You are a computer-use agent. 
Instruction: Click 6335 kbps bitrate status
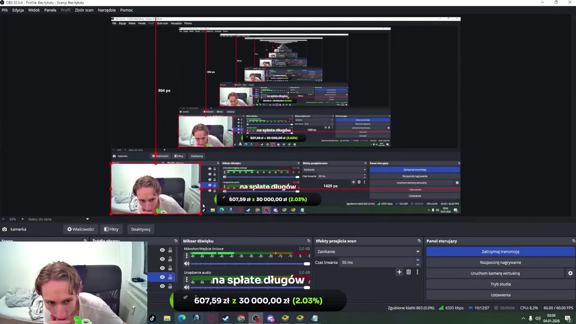(451, 308)
